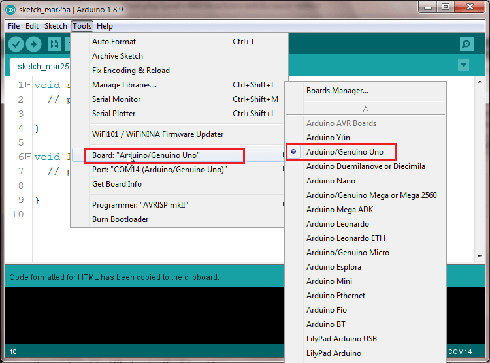Open the Sketch menu
490x363 pixels.
coord(56,26)
